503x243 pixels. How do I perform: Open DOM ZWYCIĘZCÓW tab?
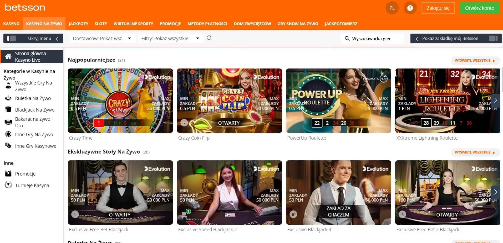coord(252,24)
